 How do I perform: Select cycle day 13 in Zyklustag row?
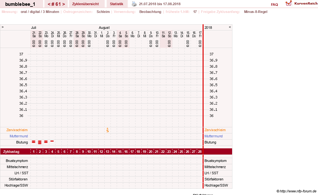(x=108, y=152)
